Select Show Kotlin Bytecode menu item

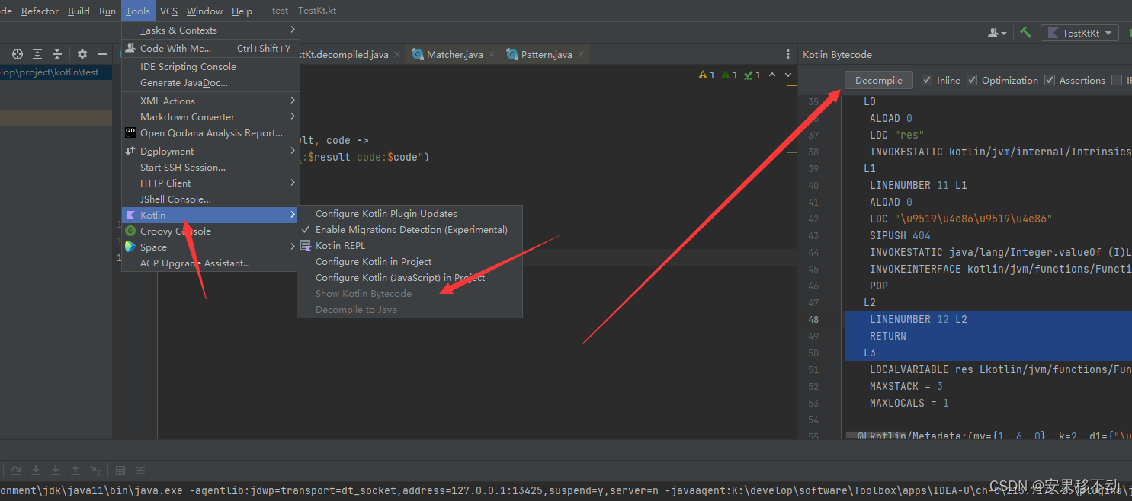click(x=364, y=293)
